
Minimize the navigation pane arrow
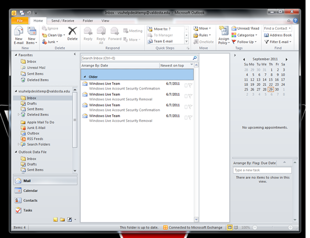[75, 54]
